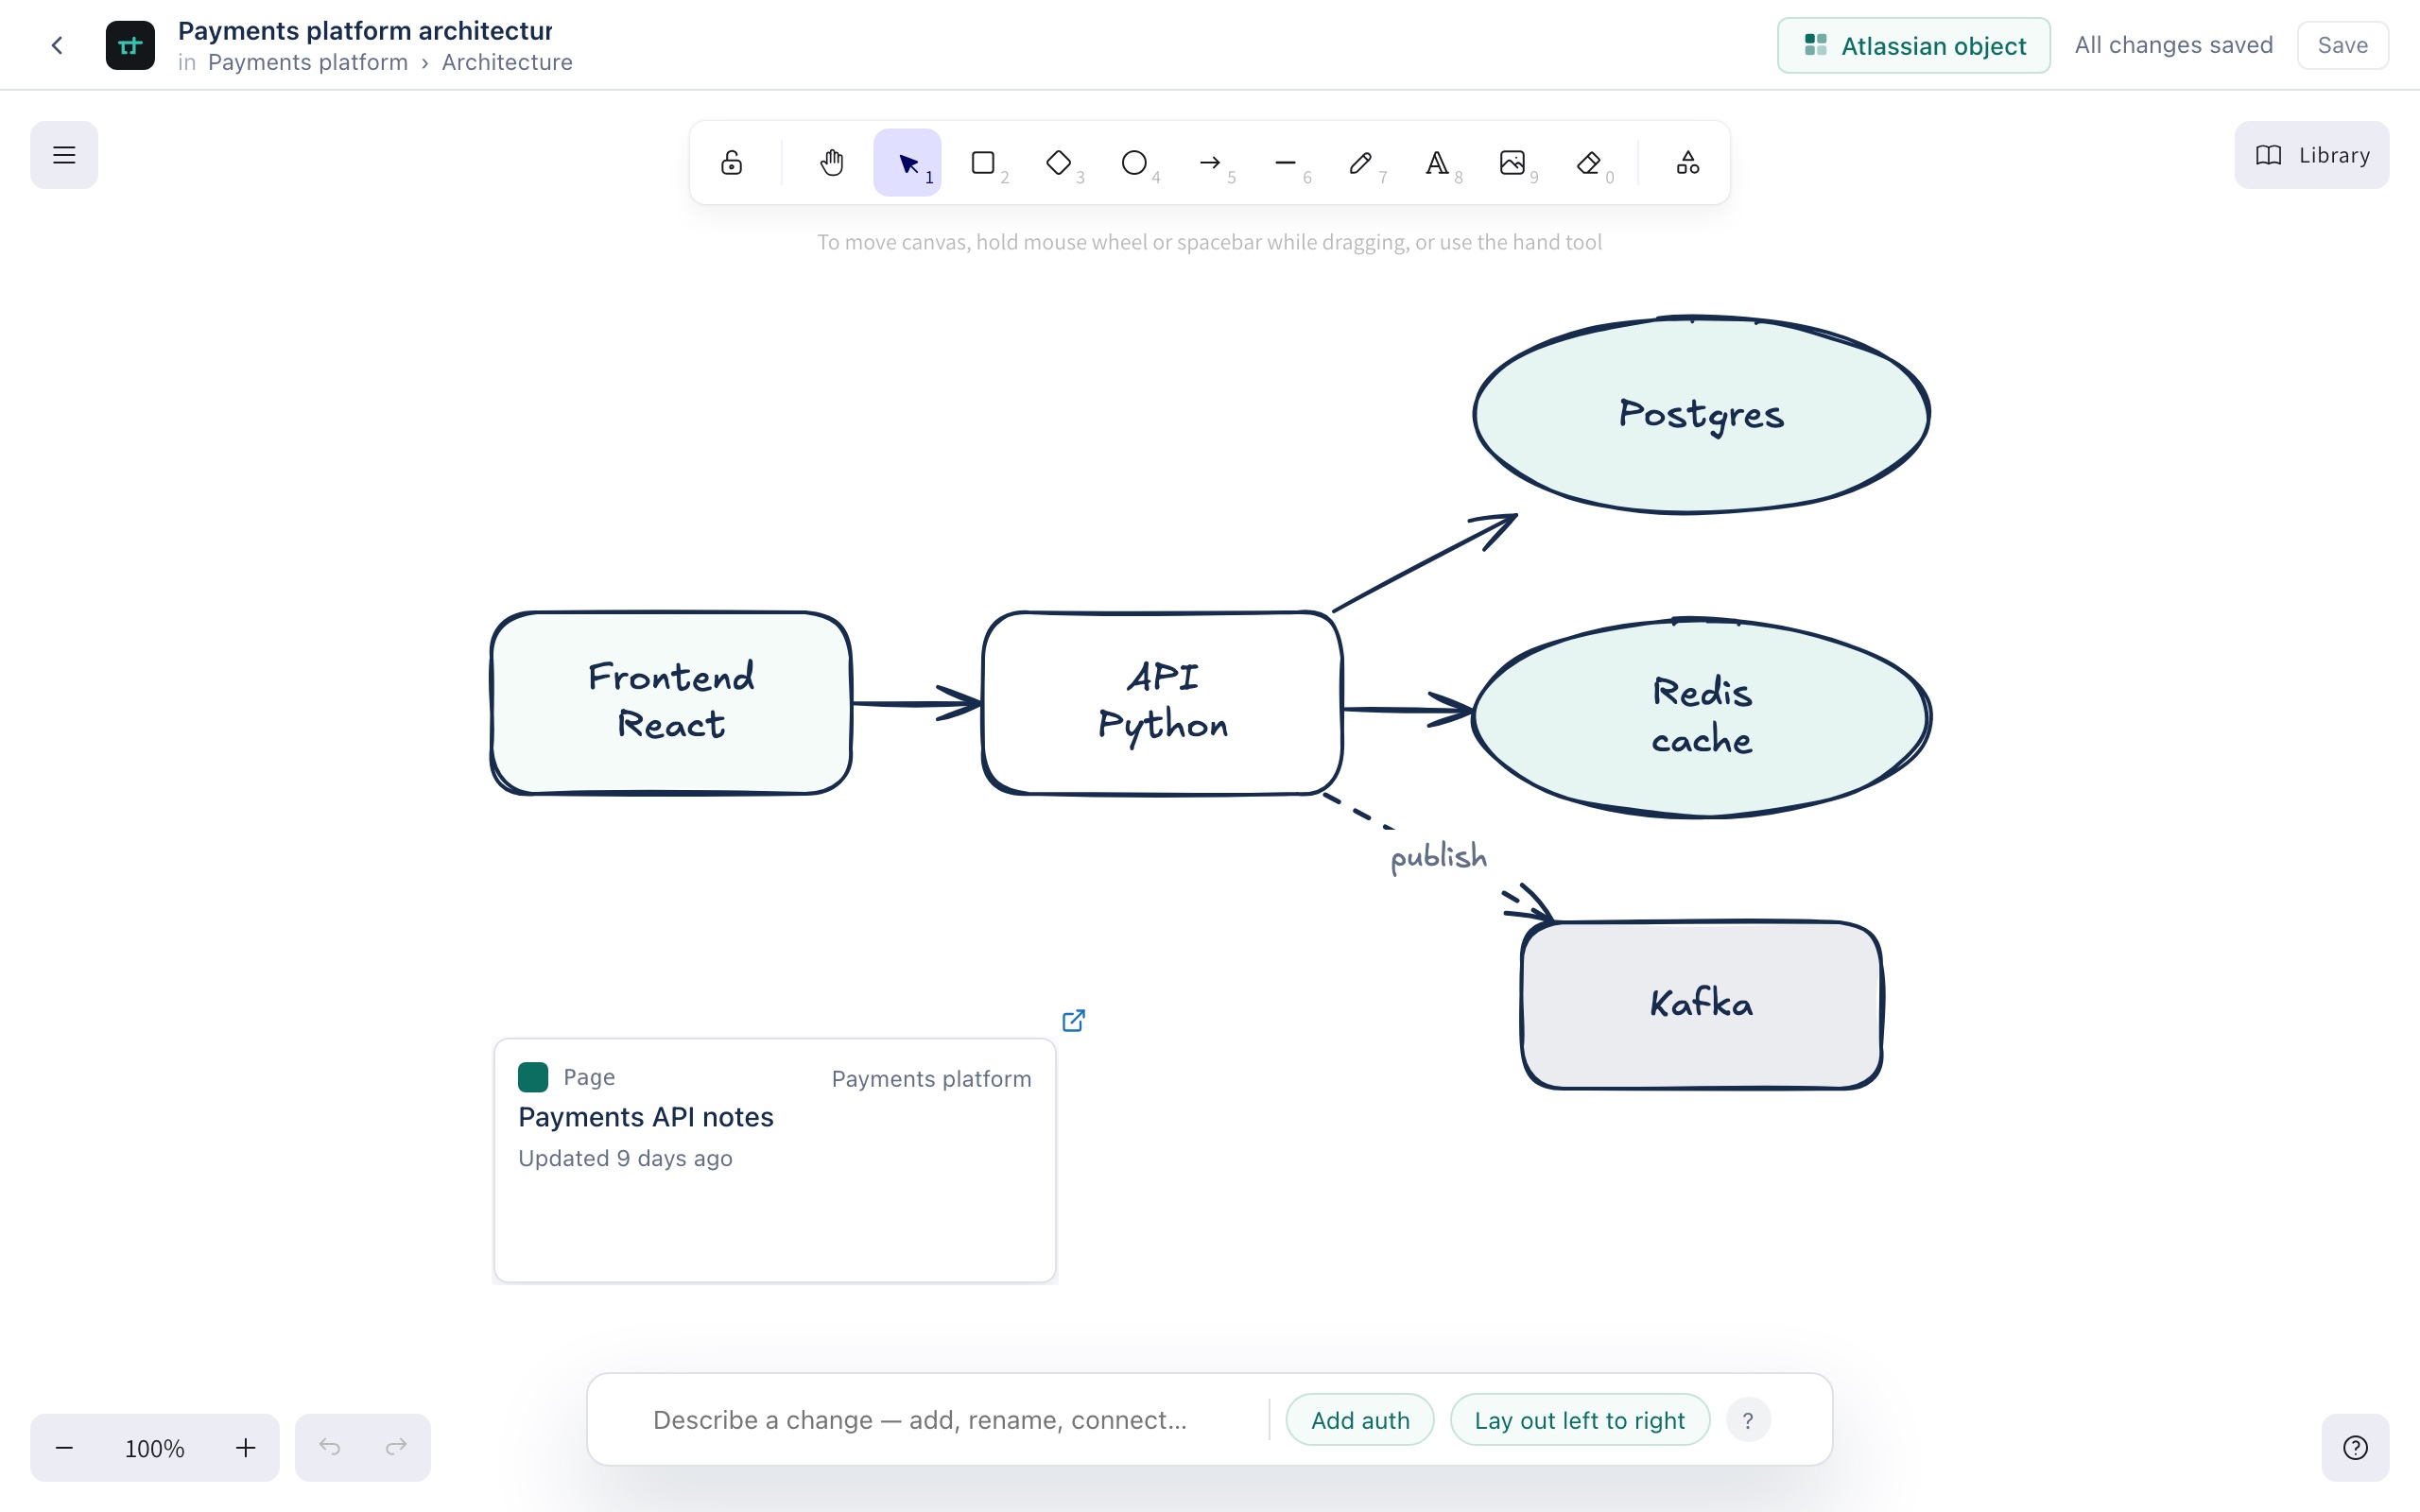Click the prompt bar question mark
The width and height of the screenshot is (2420, 1512).
(x=1748, y=1420)
